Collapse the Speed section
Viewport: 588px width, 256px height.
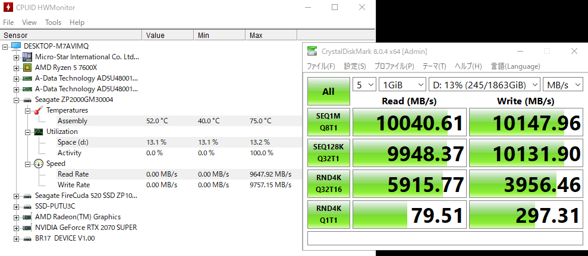click(x=27, y=164)
